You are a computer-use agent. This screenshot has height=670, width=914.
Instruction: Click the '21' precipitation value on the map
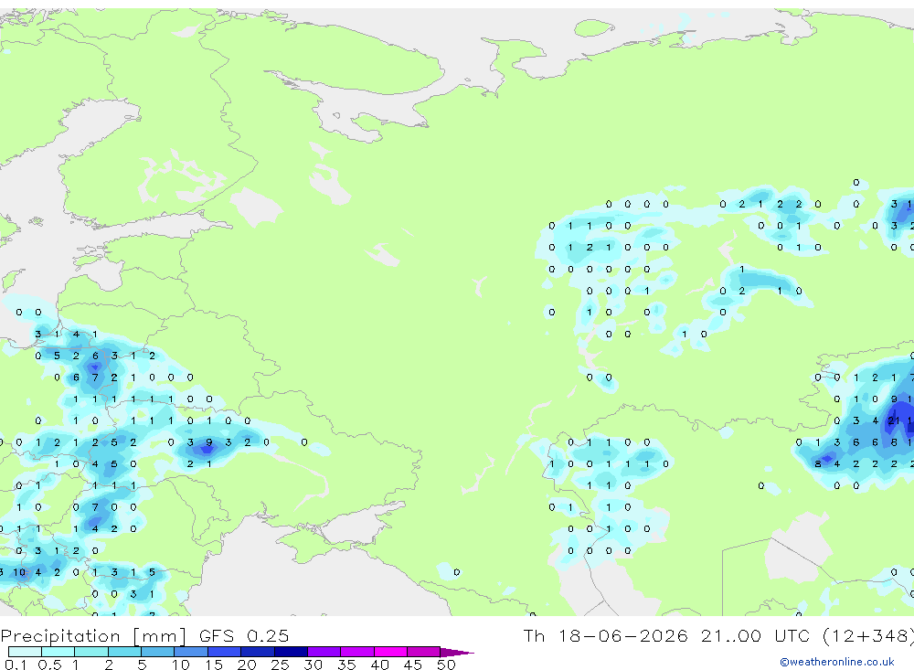pos(893,420)
